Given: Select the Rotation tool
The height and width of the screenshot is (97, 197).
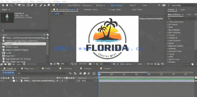Looking at the screenshot, I should tap(16, 5).
